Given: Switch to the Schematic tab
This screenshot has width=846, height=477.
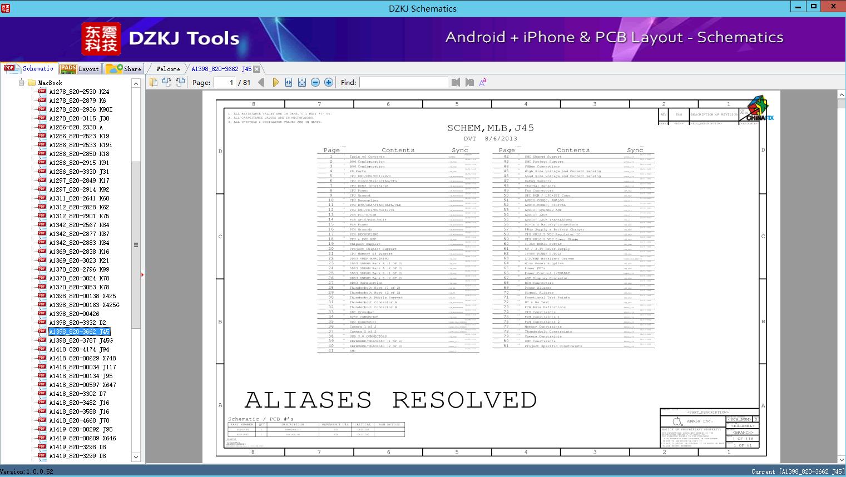Looking at the screenshot, I should (x=29, y=68).
